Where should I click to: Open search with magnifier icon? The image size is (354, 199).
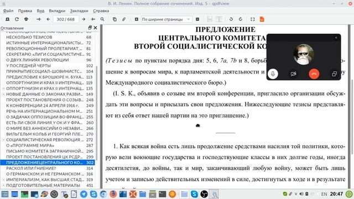(x=102, y=19)
